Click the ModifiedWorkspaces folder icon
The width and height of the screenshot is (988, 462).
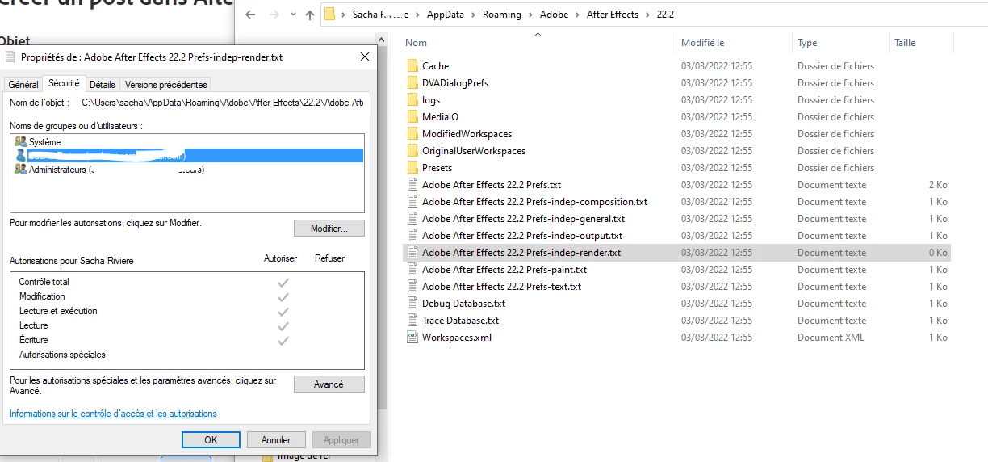(x=412, y=133)
